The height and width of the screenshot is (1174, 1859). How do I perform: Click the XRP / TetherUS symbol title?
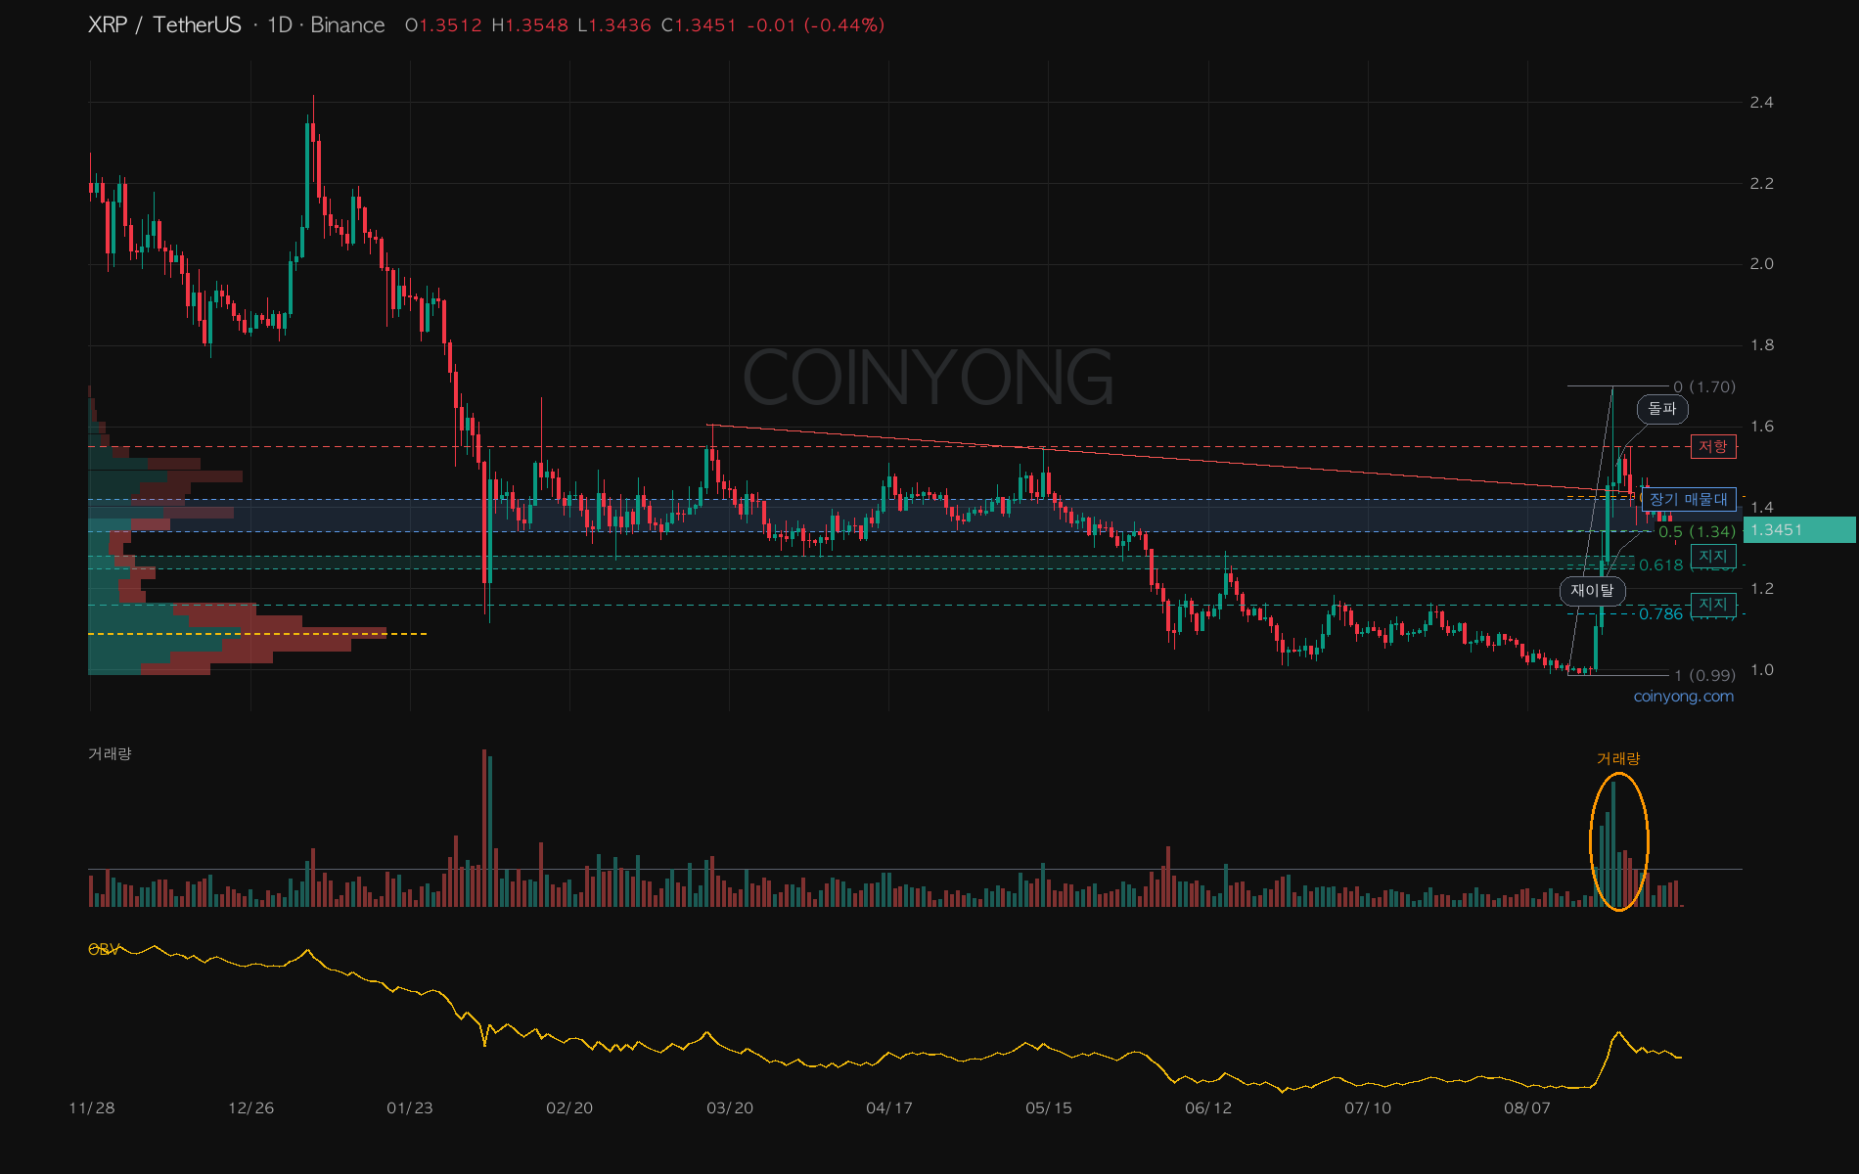164,25
